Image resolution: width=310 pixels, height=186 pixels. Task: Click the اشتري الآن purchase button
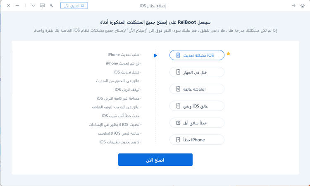click(x=74, y=6)
